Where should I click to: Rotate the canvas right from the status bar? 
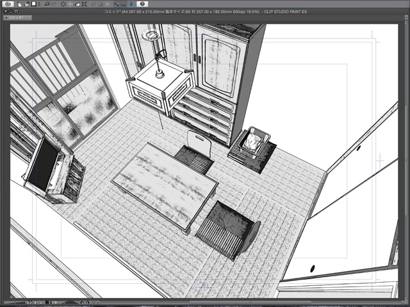(88, 303)
